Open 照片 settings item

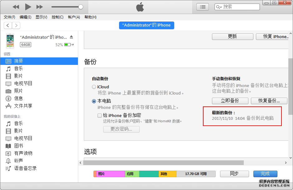tap(39, 91)
